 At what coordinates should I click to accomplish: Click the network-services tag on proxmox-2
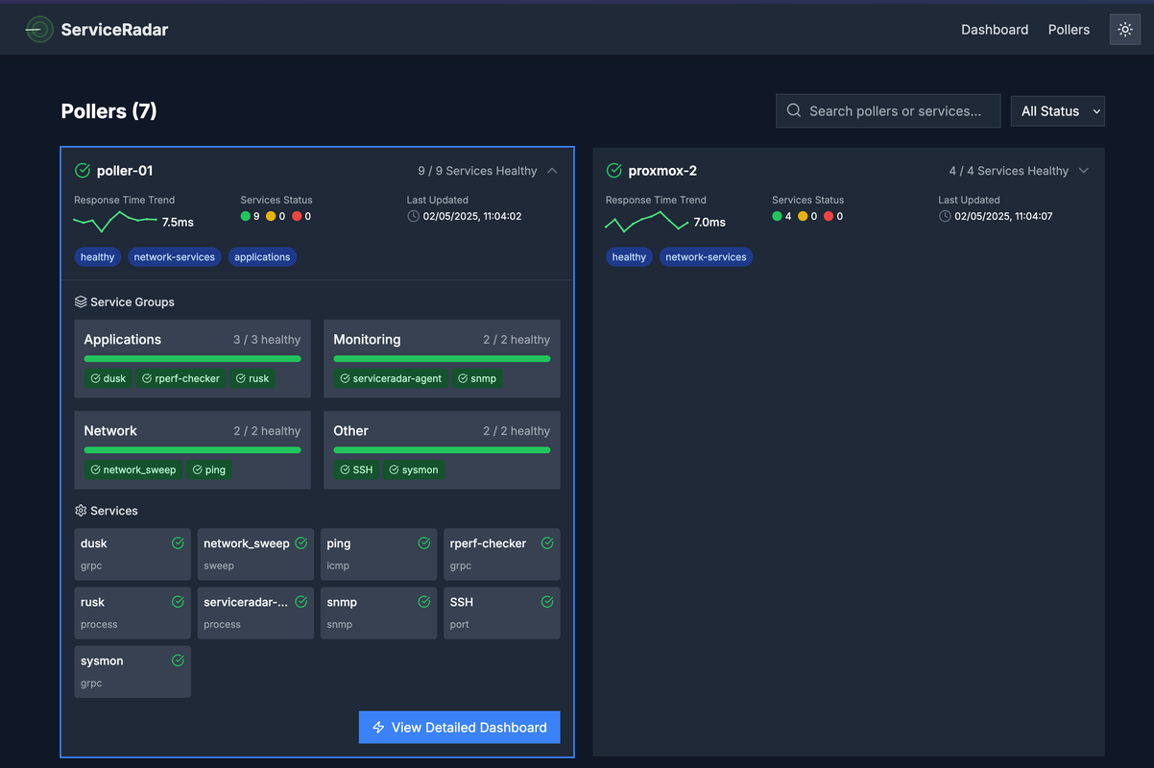706,257
